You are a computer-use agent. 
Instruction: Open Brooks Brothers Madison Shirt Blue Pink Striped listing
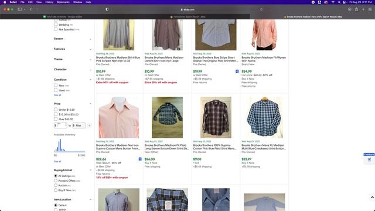118,59
